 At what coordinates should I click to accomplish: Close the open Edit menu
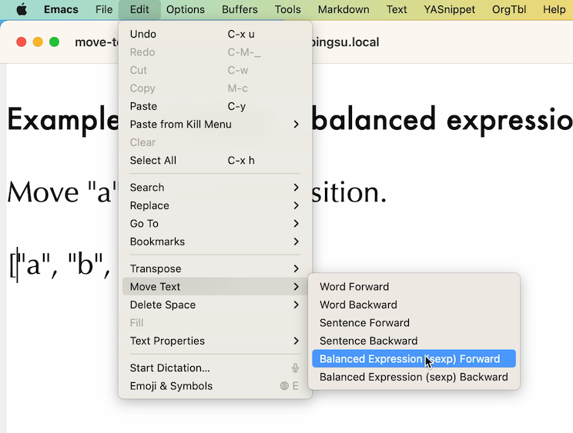(139, 9)
